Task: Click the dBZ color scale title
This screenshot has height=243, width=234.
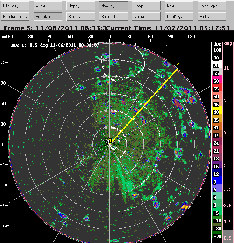Action: tap(217, 44)
